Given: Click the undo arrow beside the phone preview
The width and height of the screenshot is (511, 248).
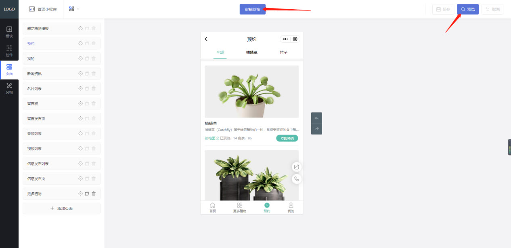Looking at the screenshot, I should coord(316,118).
